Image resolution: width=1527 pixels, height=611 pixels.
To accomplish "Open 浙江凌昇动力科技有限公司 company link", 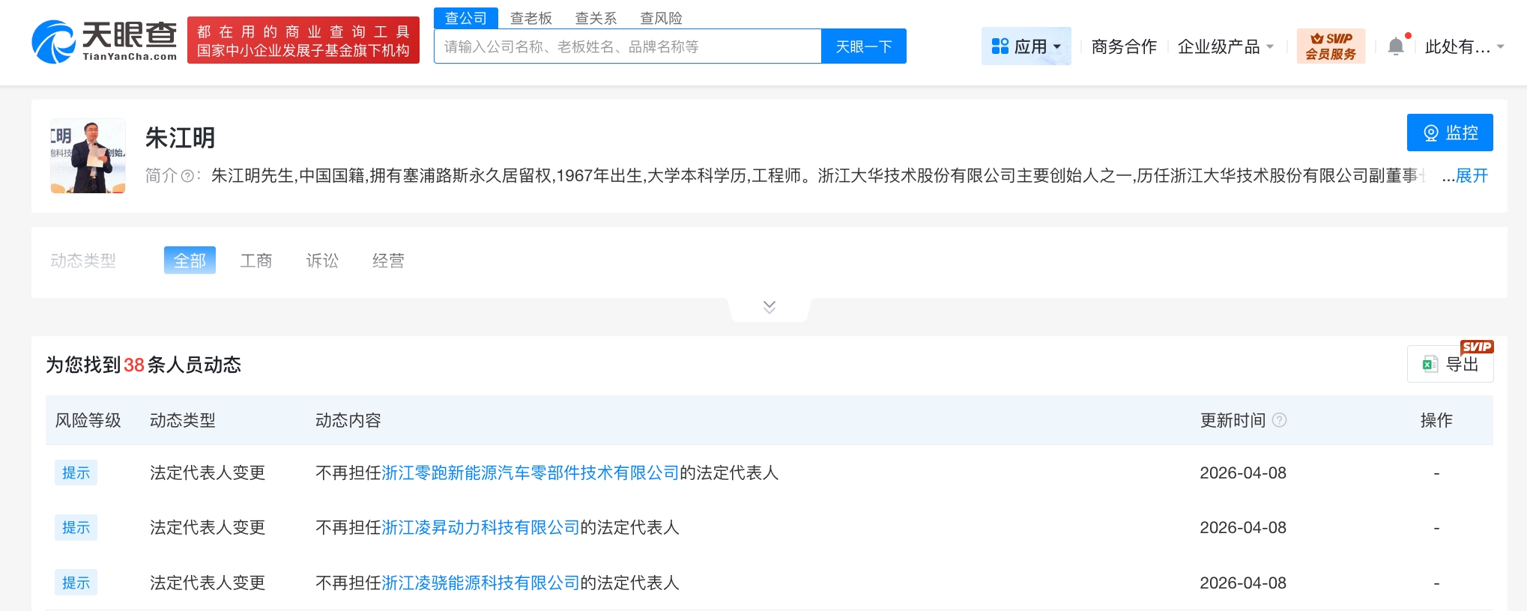I will click(480, 528).
